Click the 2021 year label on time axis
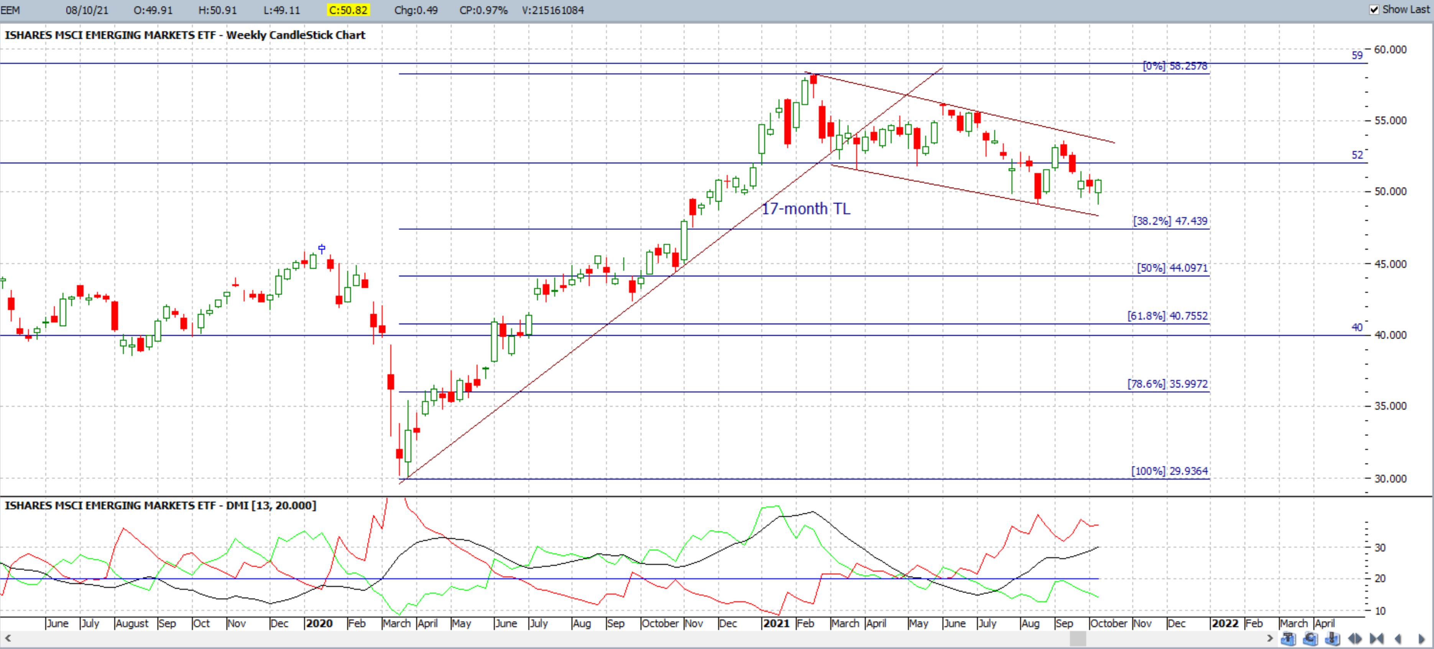This screenshot has width=1434, height=649. click(x=776, y=623)
